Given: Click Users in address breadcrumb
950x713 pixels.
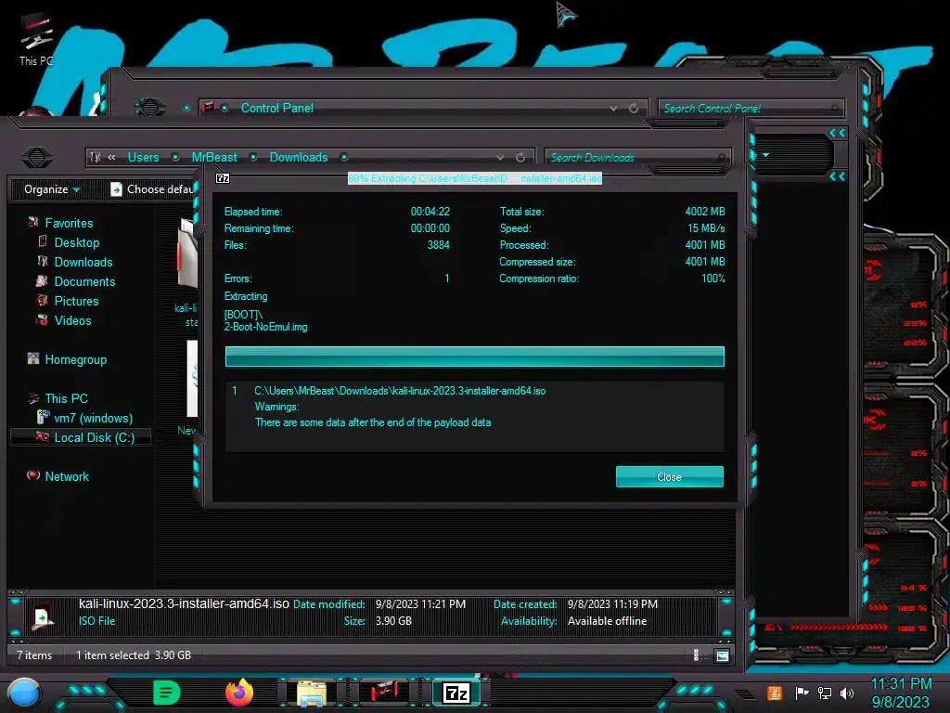Looking at the screenshot, I should pyautogui.click(x=143, y=157).
